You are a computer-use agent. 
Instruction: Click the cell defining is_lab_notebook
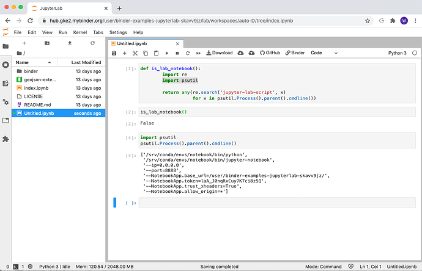(x=277, y=83)
